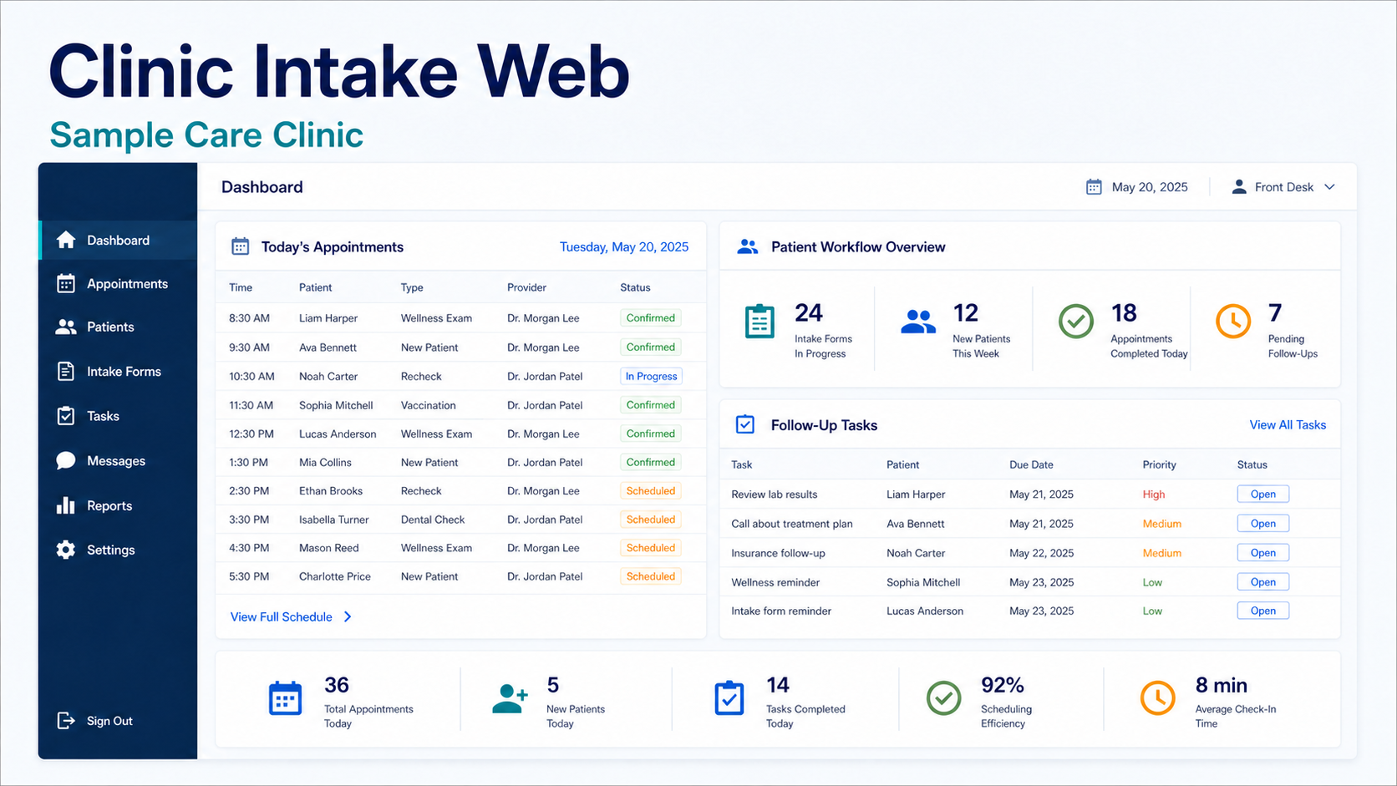Image resolution: width=1397 pixels, height=786 pixels.
Task: Click the Front Desk user avatar icon
Action: (1239, 187)
